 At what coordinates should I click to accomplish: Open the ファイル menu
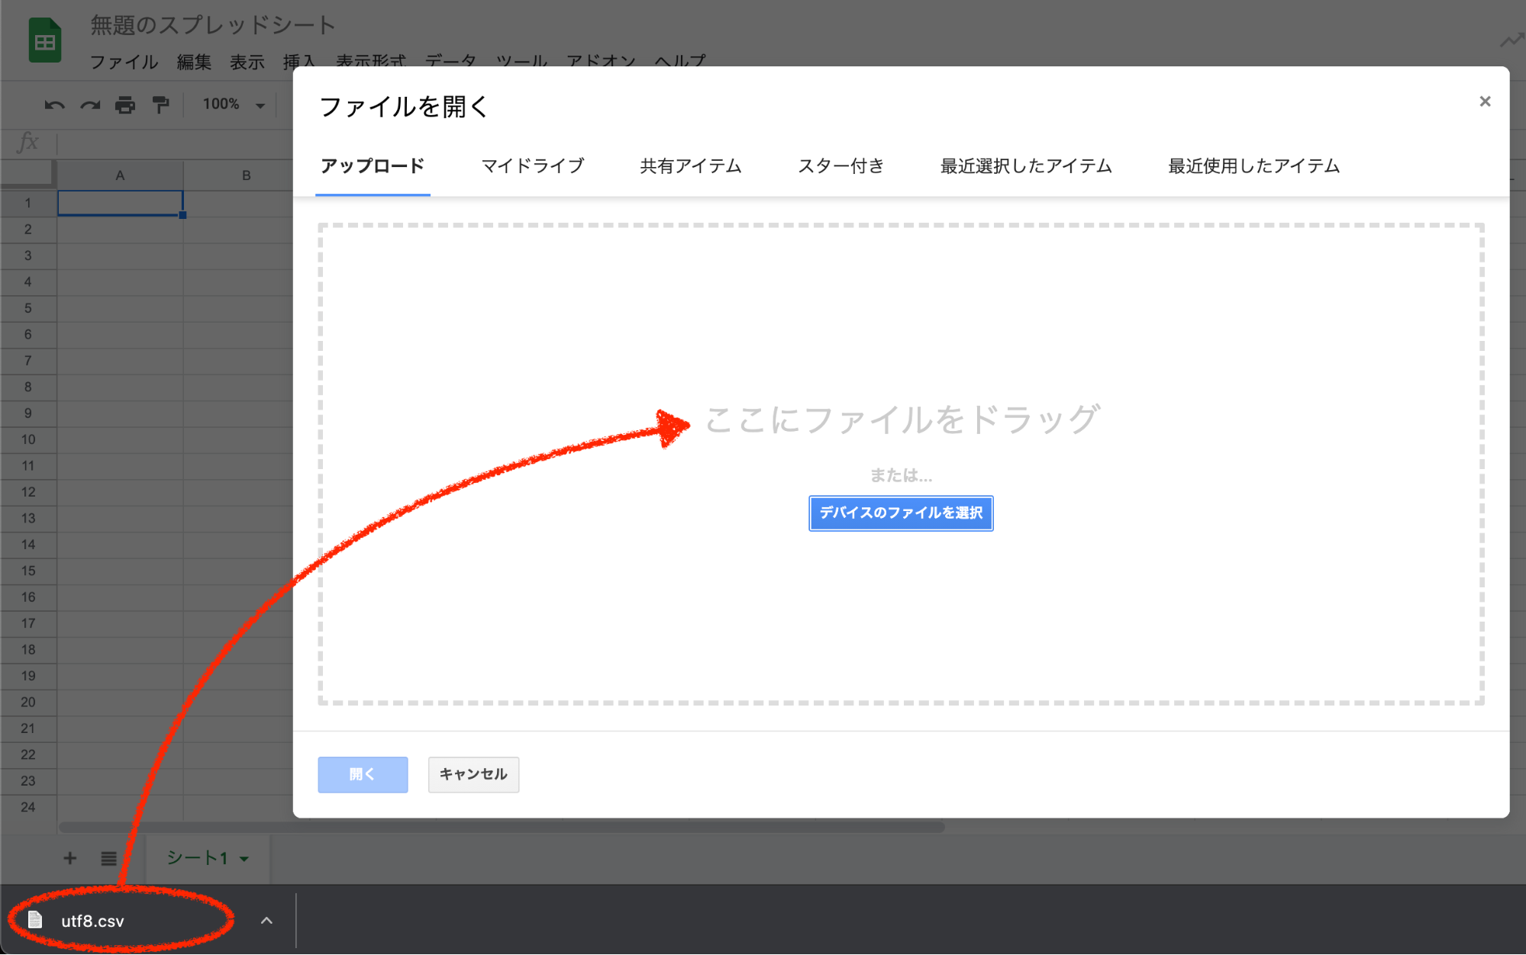124,62
